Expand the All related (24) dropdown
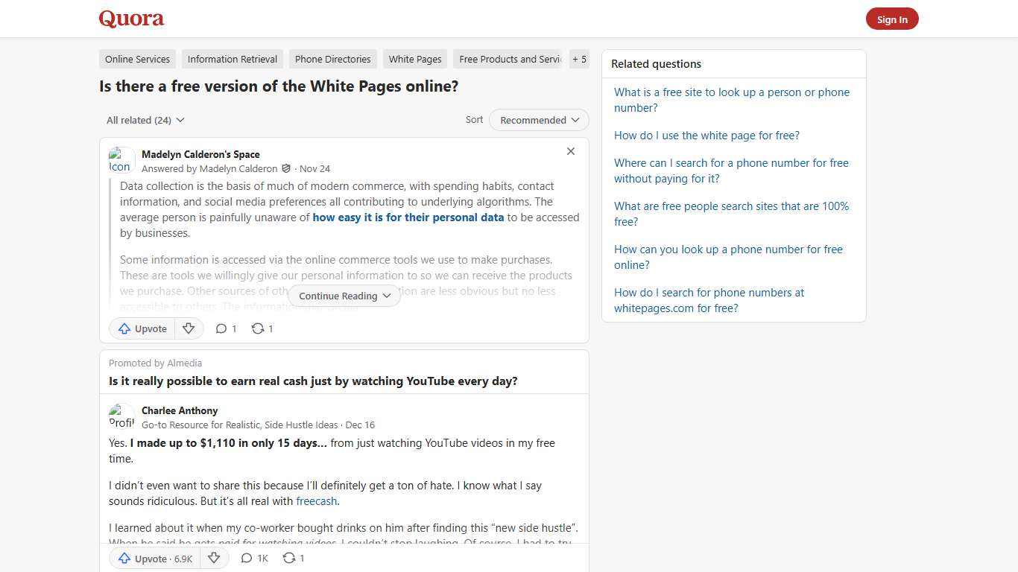Image resolution: width=1018 pixels, height=572 pixels. [145, 120]
